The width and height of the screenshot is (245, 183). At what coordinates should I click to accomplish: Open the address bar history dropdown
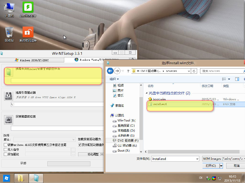pyautogui.click(x=189, y=71)
